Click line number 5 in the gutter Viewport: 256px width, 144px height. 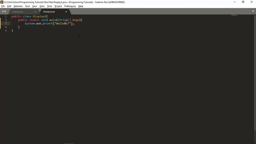(6, 31)
